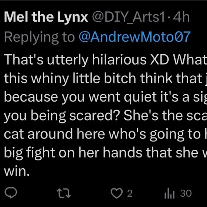Open the tweet via the 4h timestamp
Image resolution: width=207 pixels, height=207 pixels.
[x=181, y=17]
